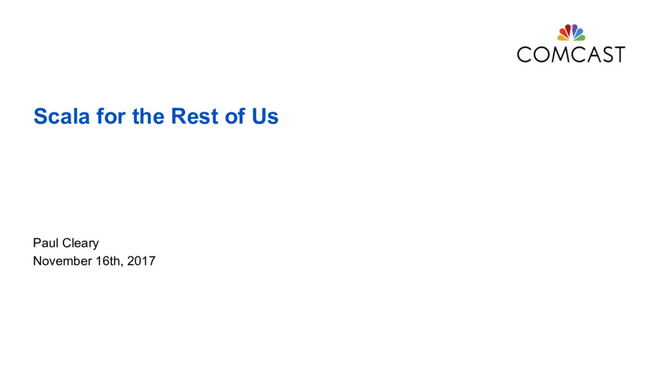
Task: Click the blue peacock feather
Action: point(580,31)
